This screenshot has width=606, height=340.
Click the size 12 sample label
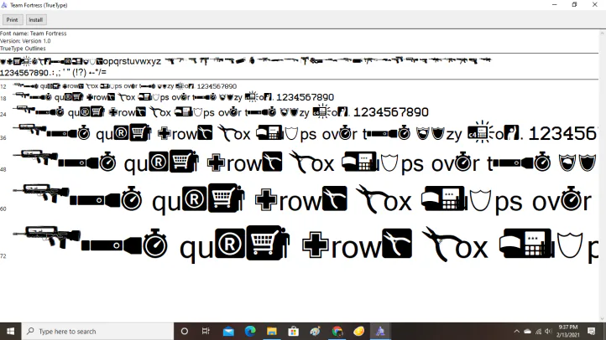[3, 87]
